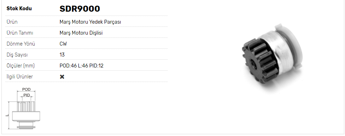Click the Ölçüler (mm) label
The height and width of the screenshot is (136, 345).
pyautogui.click(x=21, y=66)
